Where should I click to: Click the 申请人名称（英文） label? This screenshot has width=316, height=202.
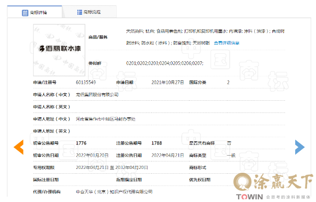[52, 107]
